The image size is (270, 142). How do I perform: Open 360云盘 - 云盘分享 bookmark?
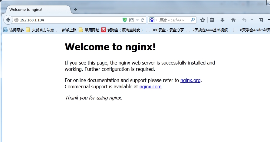click(165, 30)
